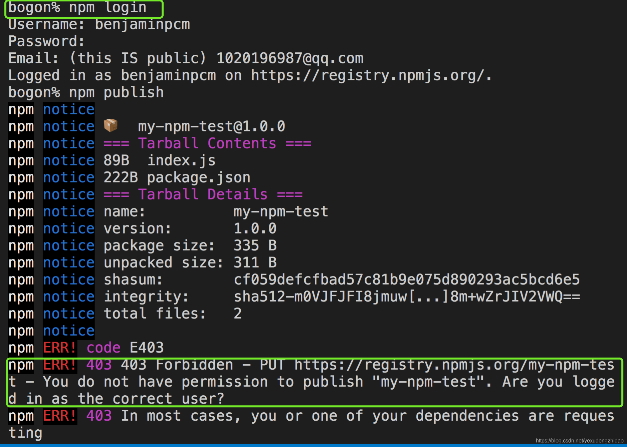Select the username 'benjaminpcm' on the Username line
The image size is (627, 447).
[143, 25]
